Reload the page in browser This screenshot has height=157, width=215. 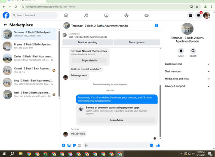click(16, 6)
